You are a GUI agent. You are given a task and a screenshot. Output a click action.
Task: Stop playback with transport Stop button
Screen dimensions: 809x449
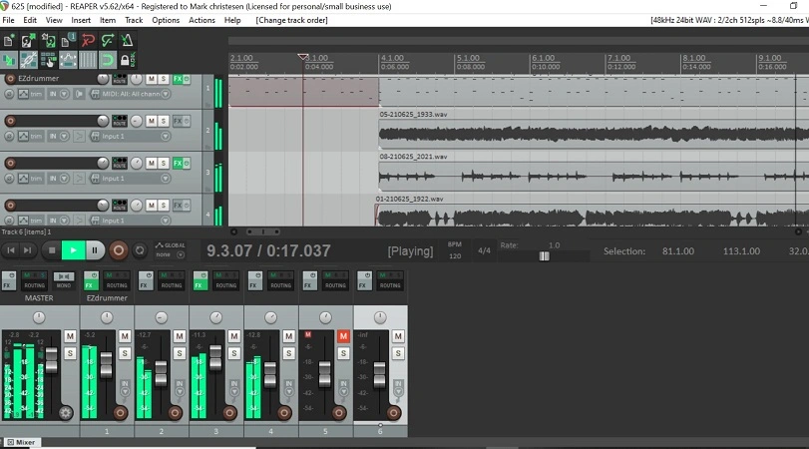(x=52, y=250)
